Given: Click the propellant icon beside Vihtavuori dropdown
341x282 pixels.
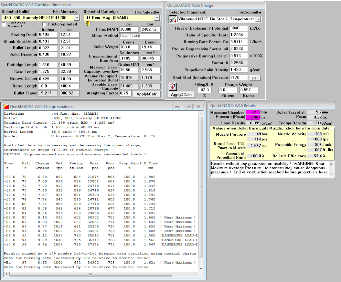Looking at the screenshot, I should tap(173, 20).
